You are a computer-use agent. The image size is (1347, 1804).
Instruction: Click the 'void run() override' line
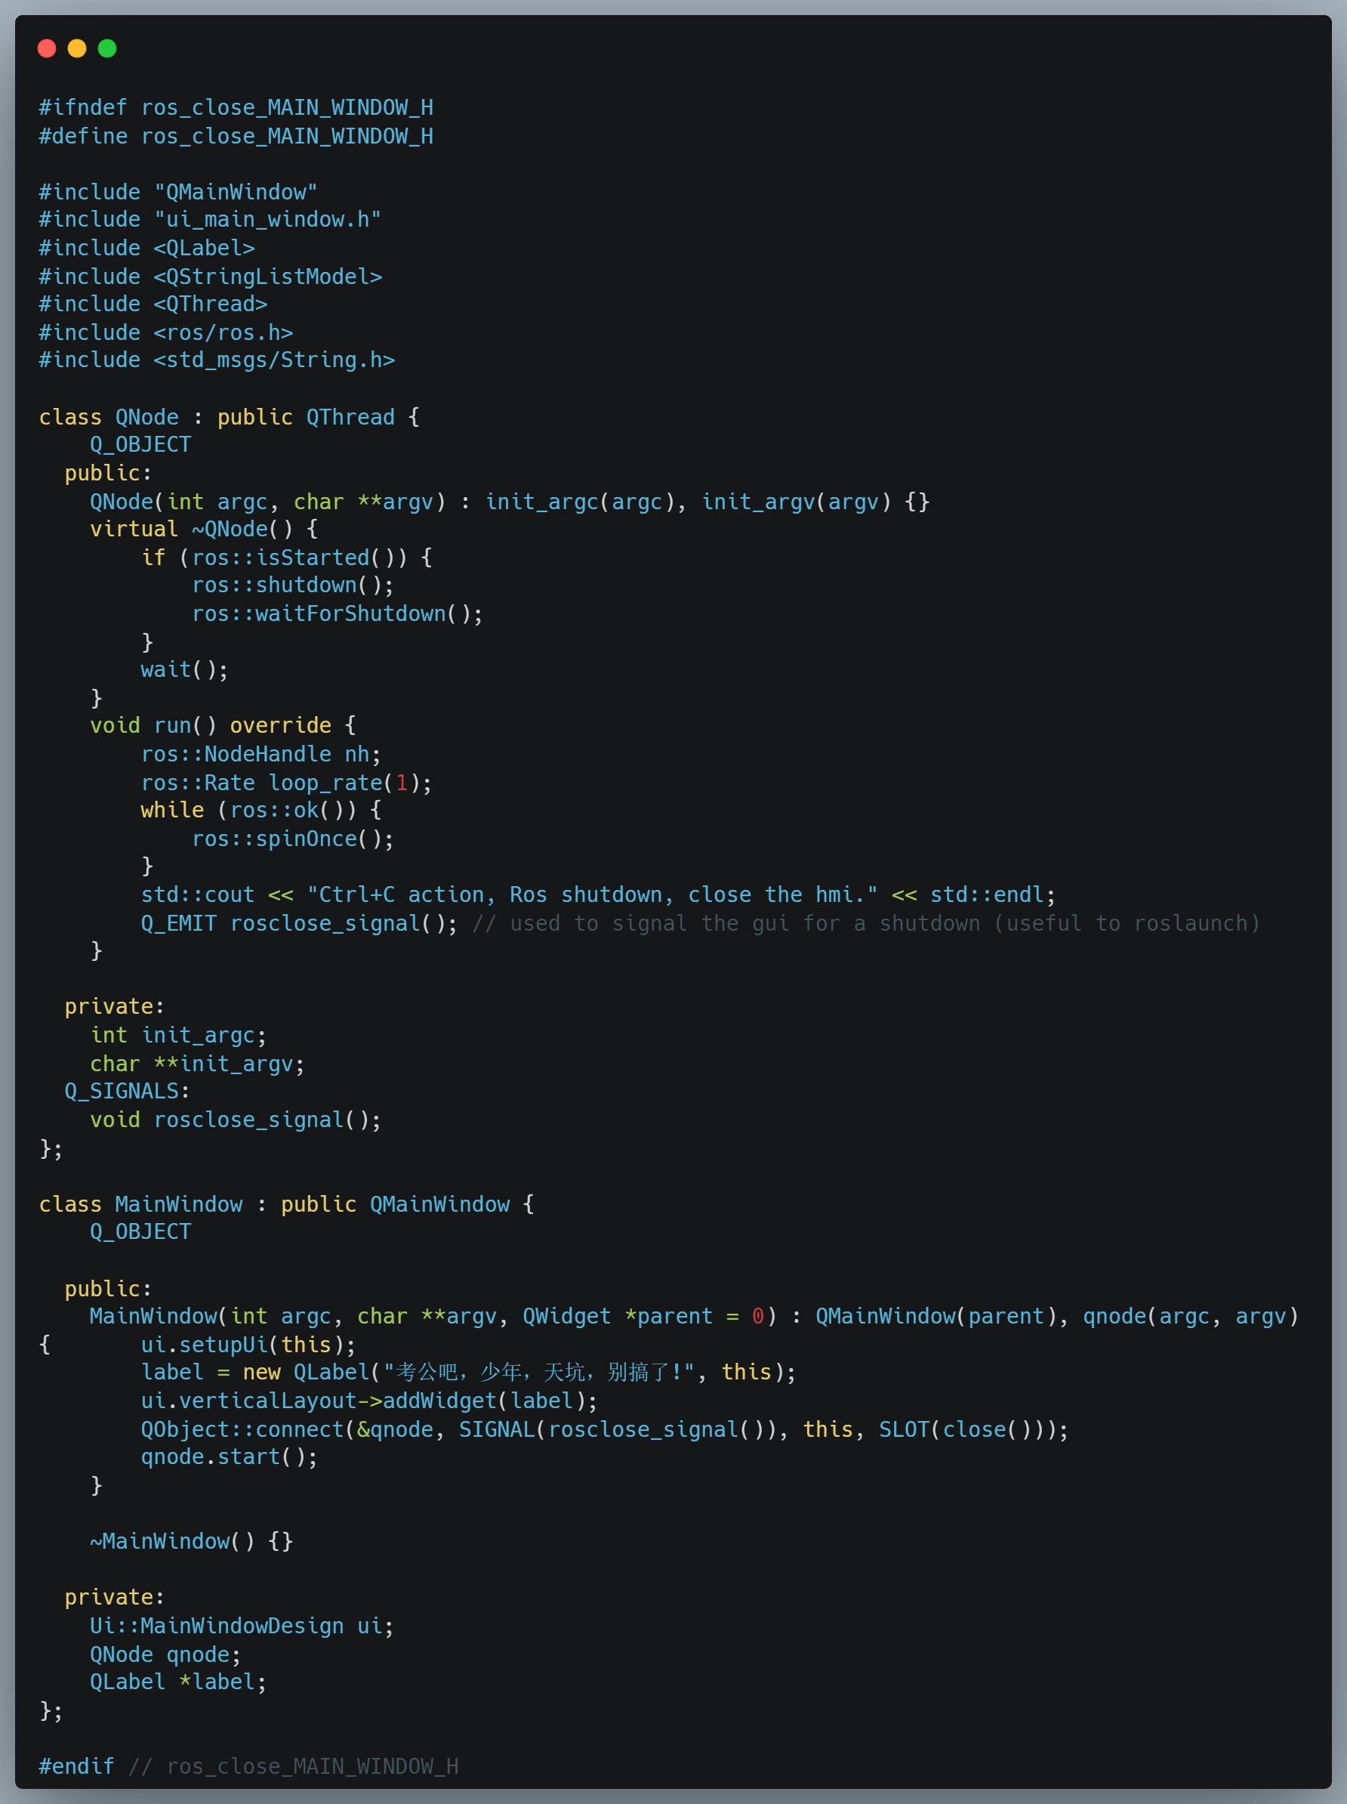click(223, 726)
